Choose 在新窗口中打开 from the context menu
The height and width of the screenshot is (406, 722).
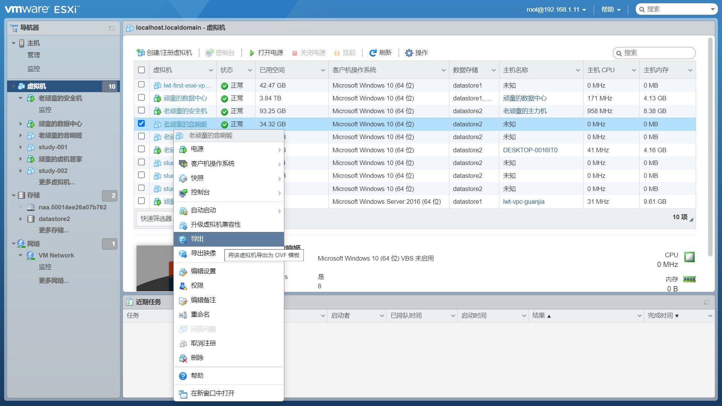(229, 394)
